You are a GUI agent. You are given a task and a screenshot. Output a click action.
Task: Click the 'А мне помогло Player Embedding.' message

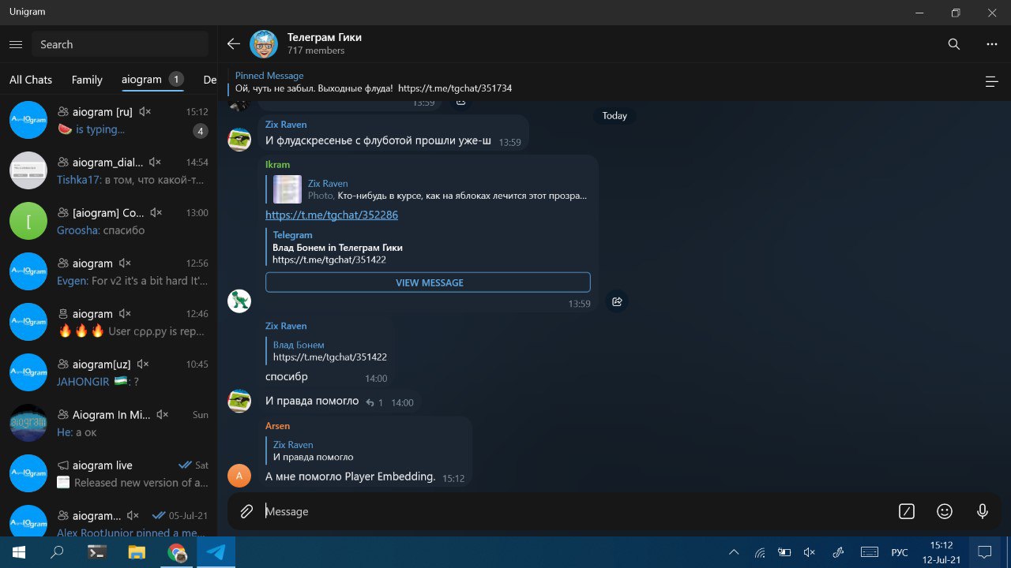tap(350, 476)
